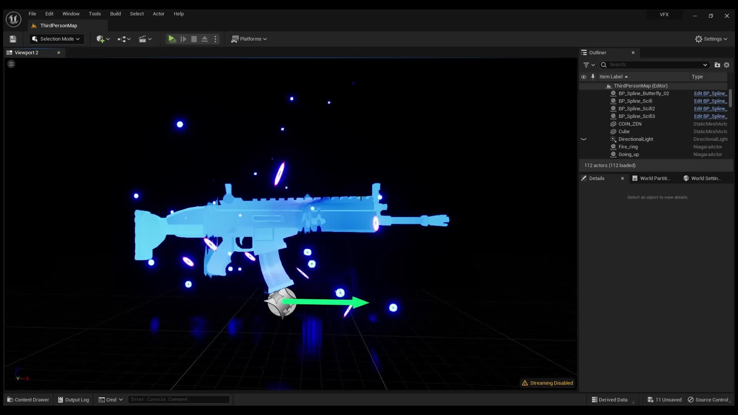Click the Eject playback icon
738x415 pixels.
point(204,39)
